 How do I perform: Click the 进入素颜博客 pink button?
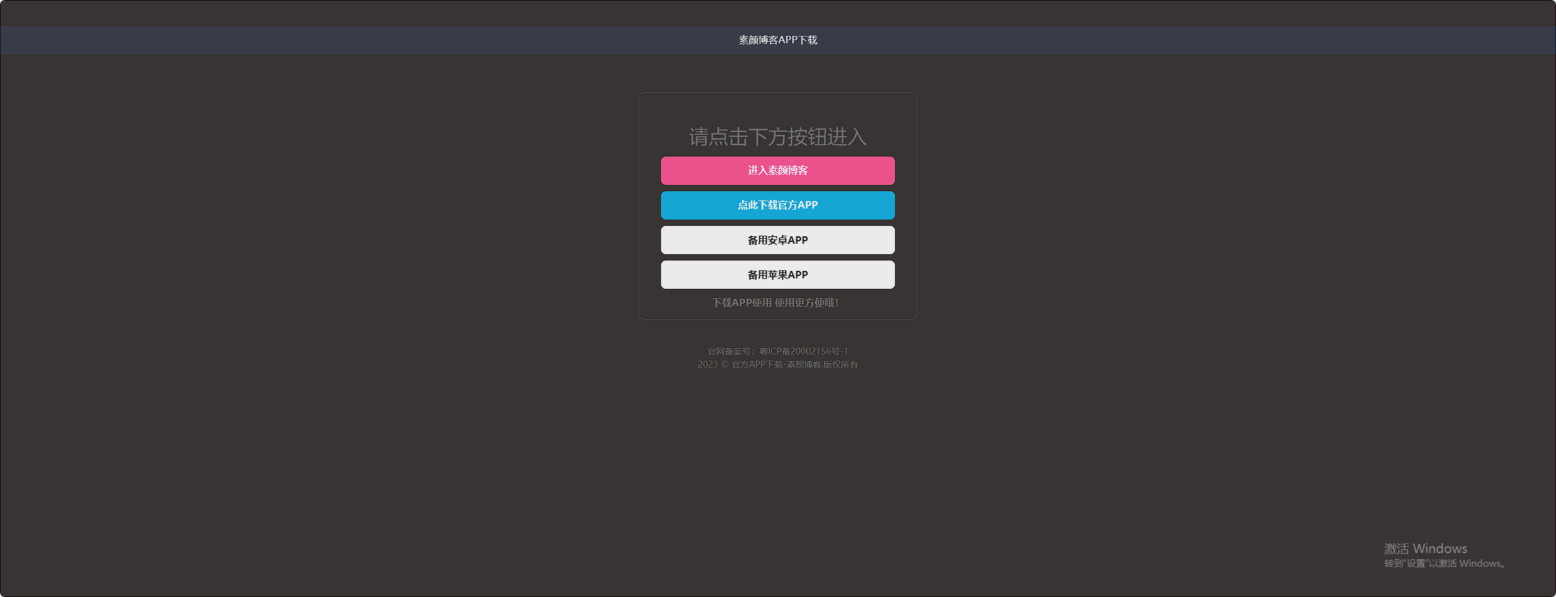[777, 171]
